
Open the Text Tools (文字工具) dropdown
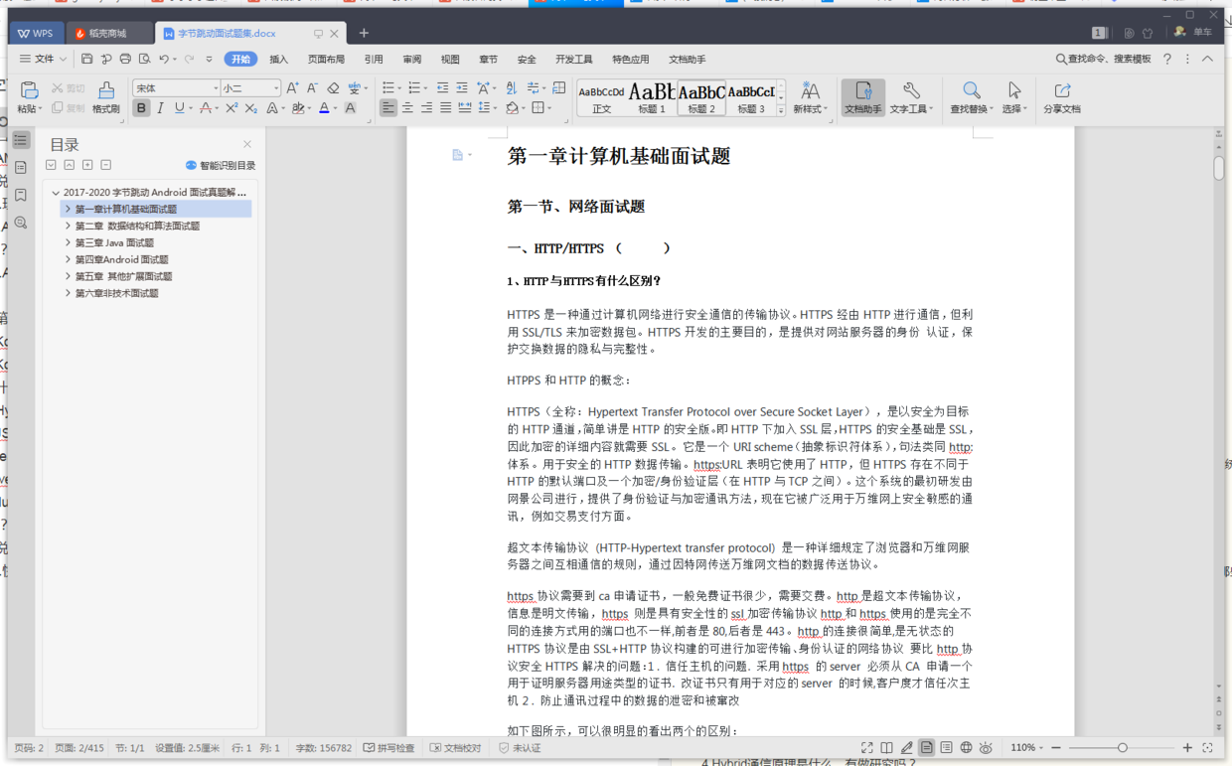click(911, 97)
